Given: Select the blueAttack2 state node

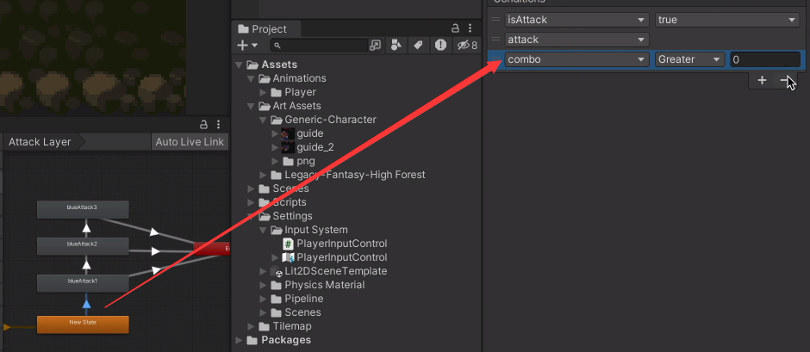Looking at the screenshot, I should click(x=83, y=246).
